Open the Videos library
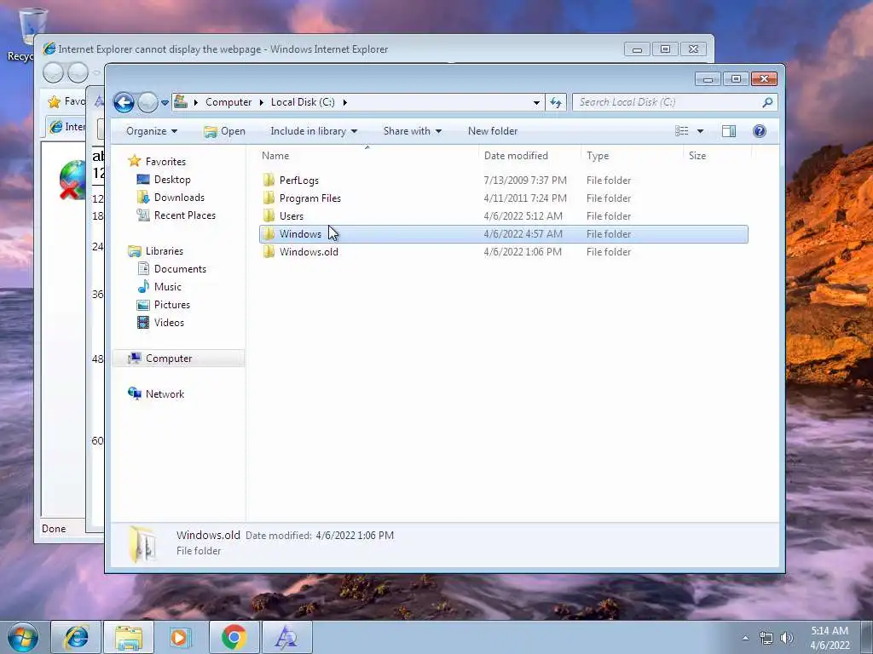873x654 pixels. point(169,323)
